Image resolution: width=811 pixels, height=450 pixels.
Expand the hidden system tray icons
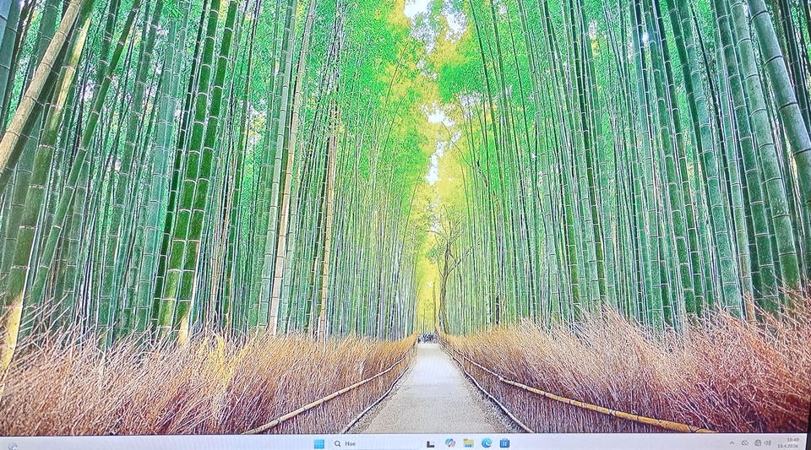tap(732, 443)
